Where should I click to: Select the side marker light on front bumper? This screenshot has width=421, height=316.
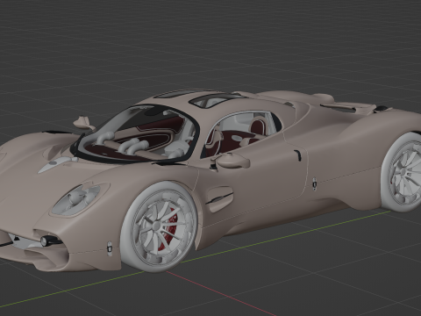click(110, 248)
